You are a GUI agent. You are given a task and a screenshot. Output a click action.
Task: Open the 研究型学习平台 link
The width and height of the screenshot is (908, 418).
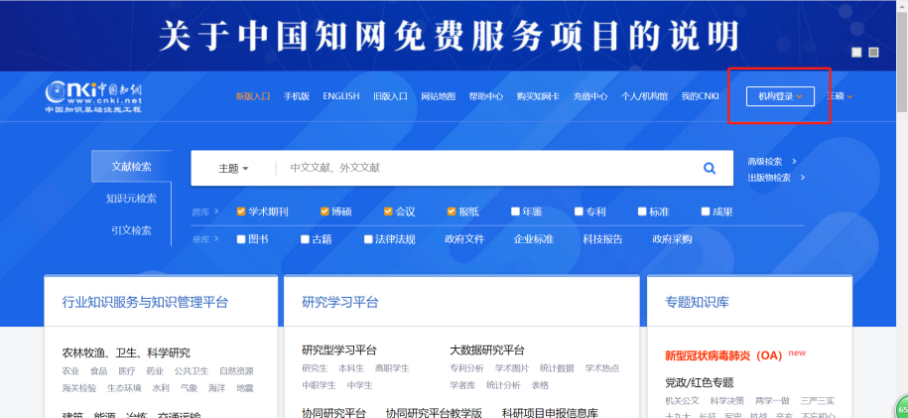point(339,350)
